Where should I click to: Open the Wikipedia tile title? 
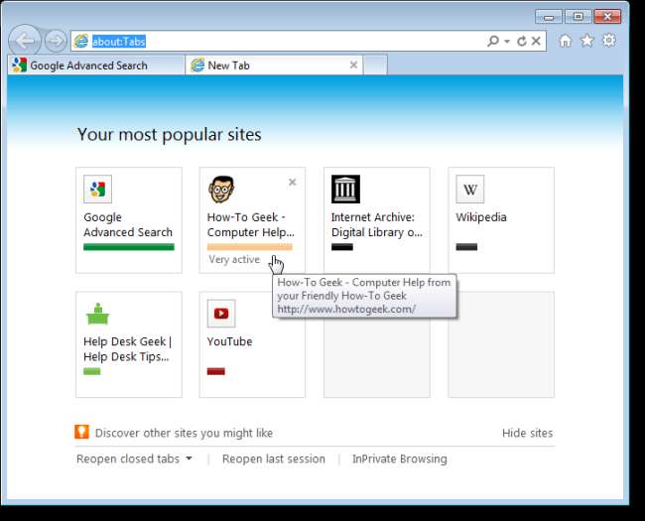point(481,217)
